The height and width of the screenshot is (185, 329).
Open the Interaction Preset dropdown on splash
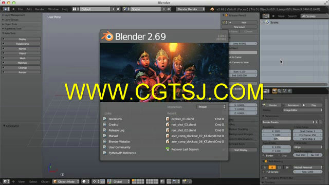(211, 107)
